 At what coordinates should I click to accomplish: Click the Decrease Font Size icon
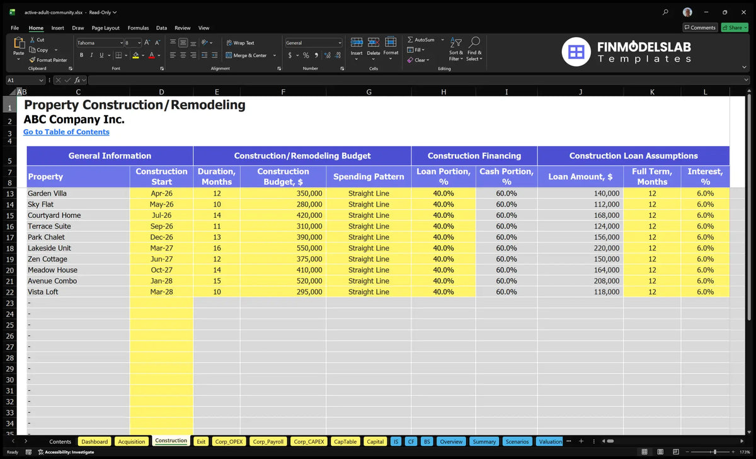(157, 43)
